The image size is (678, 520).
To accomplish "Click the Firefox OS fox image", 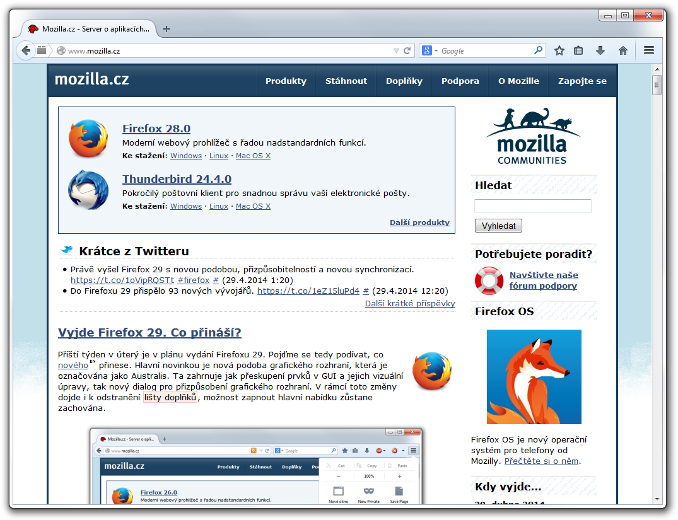I will (x=534, y=377).
